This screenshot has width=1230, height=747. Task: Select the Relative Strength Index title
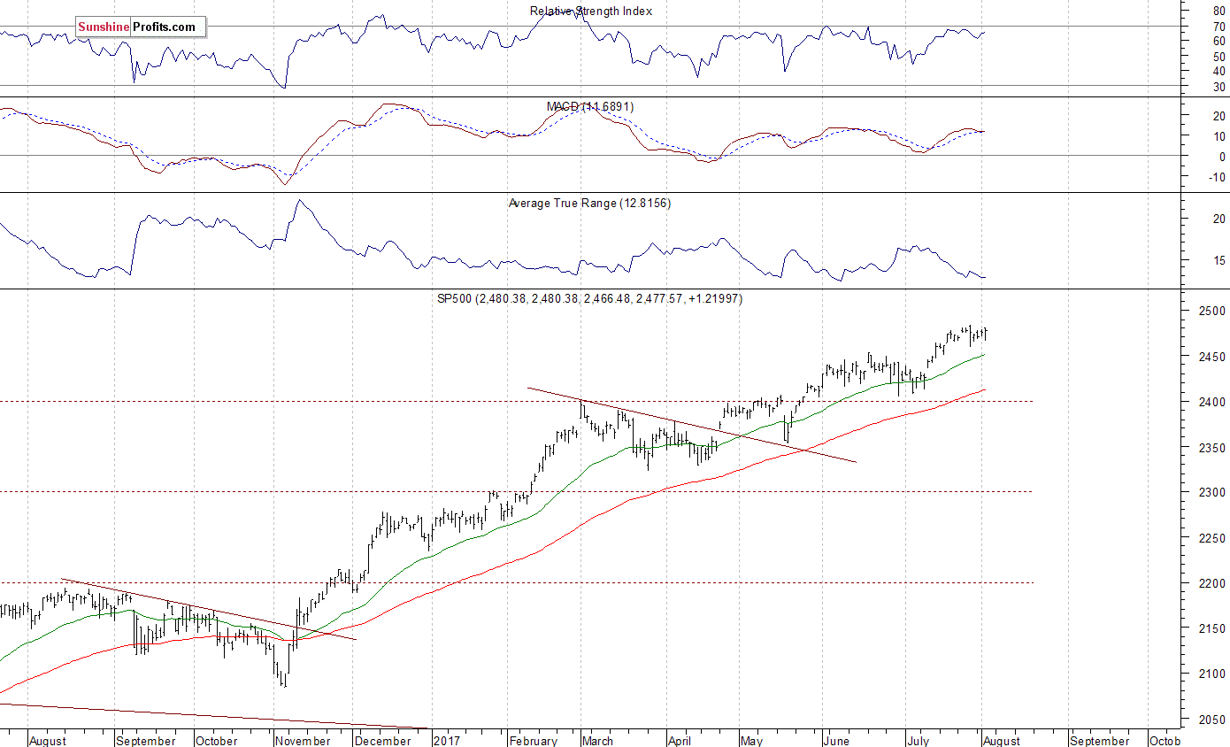point(591,11)
